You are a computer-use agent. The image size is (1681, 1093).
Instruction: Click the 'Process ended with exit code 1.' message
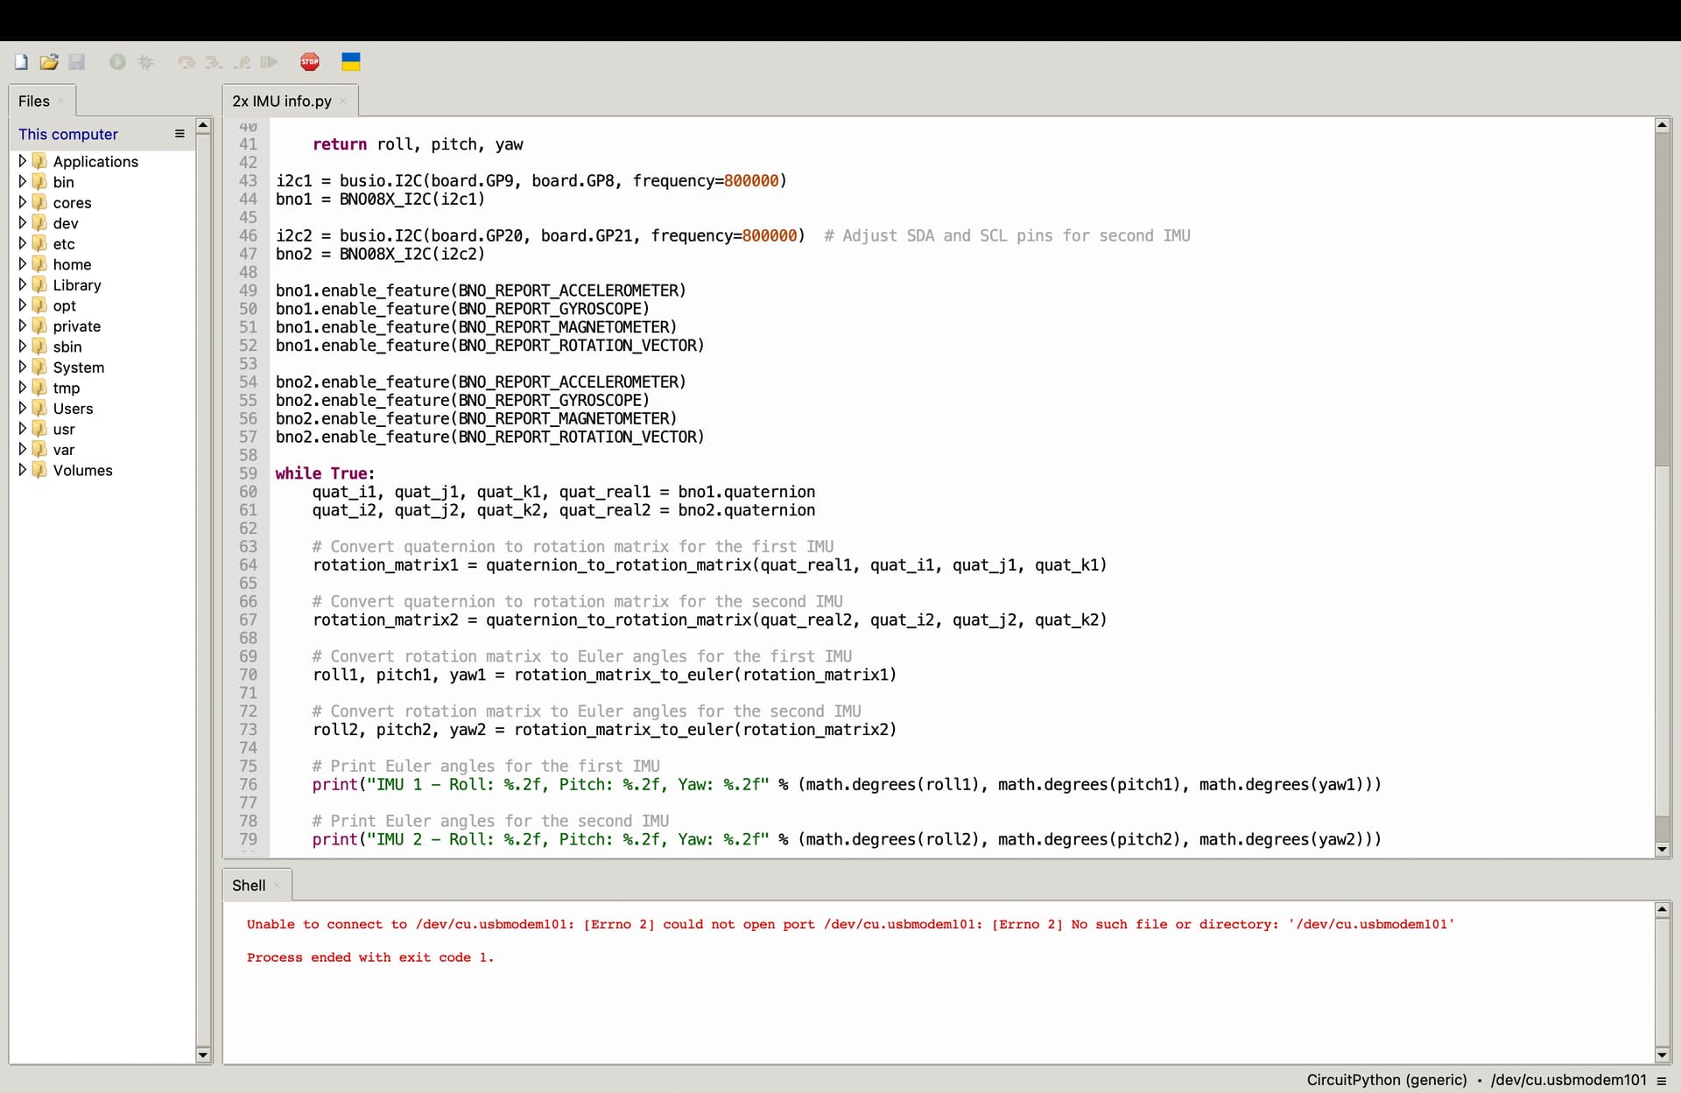coord(370,957)
